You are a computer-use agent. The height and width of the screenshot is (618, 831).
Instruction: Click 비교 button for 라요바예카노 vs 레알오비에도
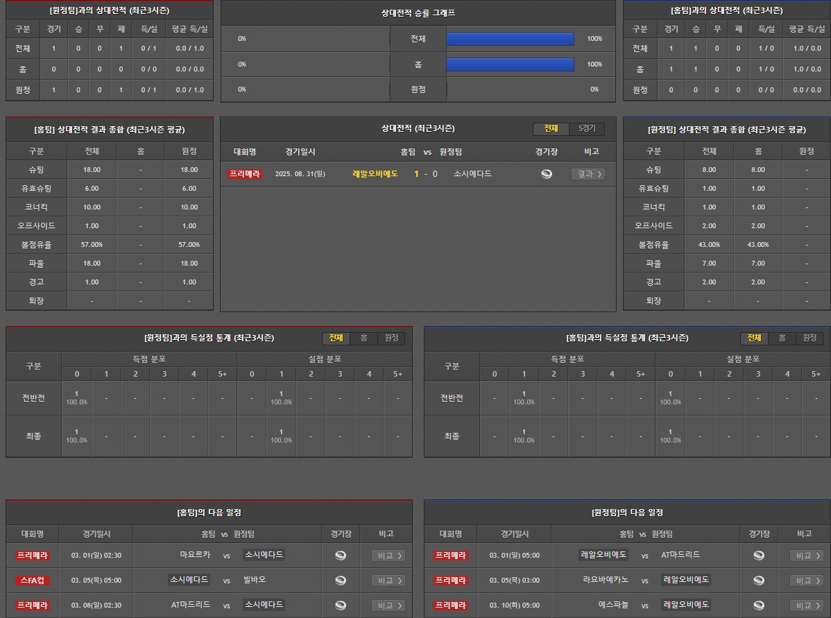tap(806, 581)
